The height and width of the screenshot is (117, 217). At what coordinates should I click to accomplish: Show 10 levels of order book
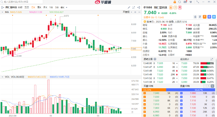coord(212,86)
